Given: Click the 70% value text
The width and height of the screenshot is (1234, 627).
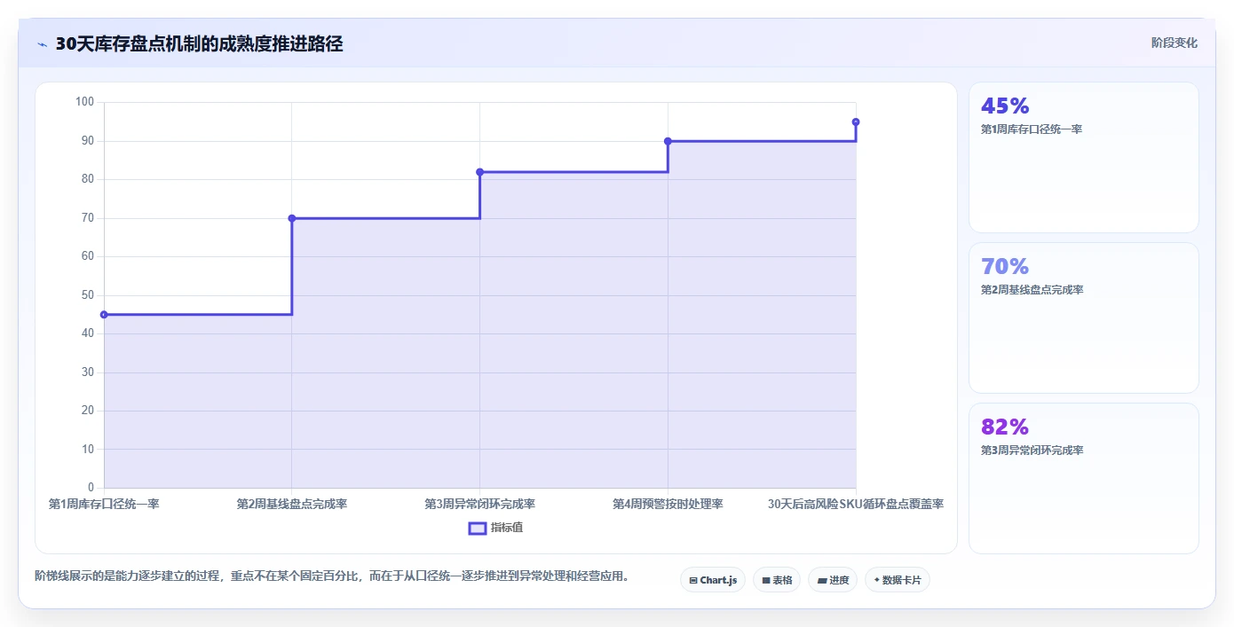Looking at the screenshot, I should point(1005,267).
